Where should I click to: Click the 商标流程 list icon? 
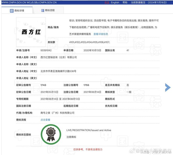coord(42,11)
